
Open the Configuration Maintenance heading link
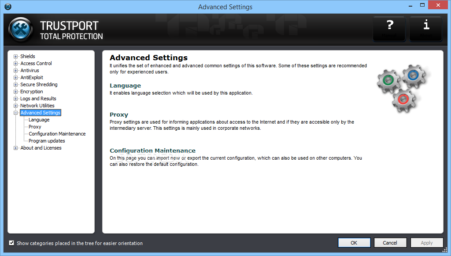point(152,150)
